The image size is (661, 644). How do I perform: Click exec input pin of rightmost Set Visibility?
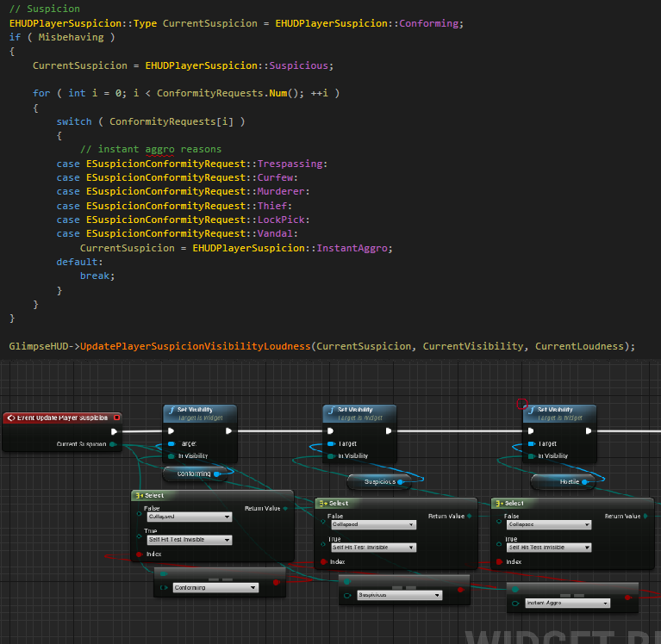[x=531, y=430]
